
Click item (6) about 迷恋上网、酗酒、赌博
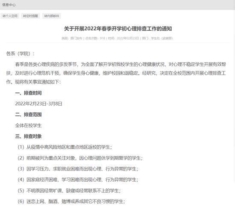click(x=71, y=201)
